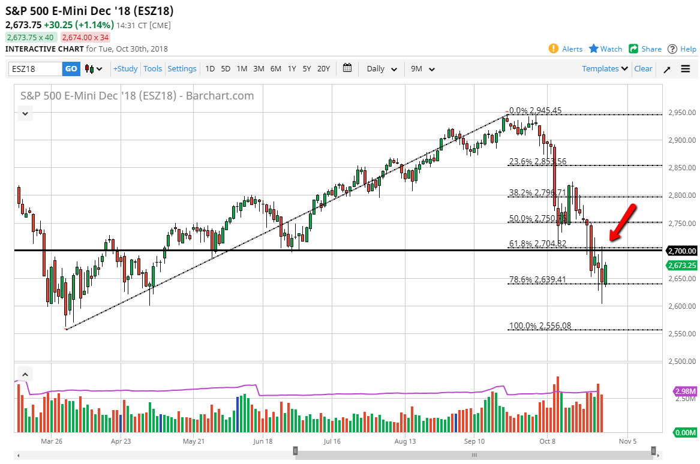This screenshot has height=464, width=700.
Task: Clear all chart studies with Clear link
Action: [x=642, y=68]
